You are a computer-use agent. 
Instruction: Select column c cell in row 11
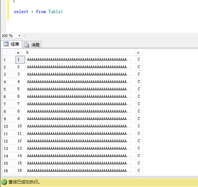pyautogui.click(x=139, y=133)
